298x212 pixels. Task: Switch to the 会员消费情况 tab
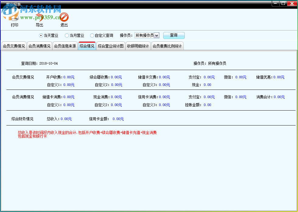pos(39,46)
